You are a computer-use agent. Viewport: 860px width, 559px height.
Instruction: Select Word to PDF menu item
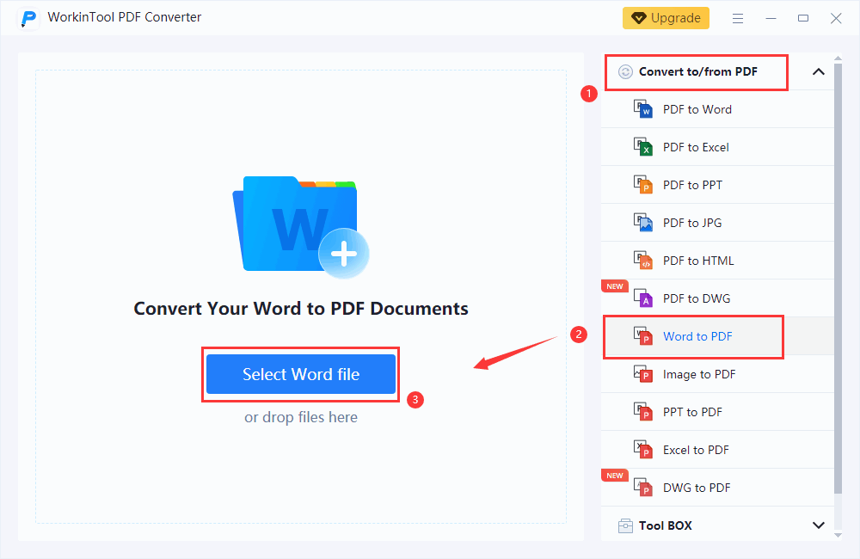click(x=697, y=336)
